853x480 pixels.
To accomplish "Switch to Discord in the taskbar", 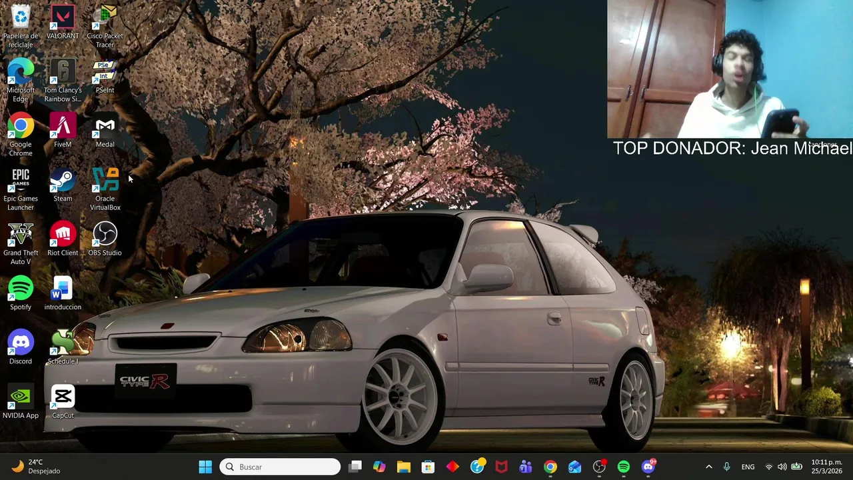I will [648, 467].
